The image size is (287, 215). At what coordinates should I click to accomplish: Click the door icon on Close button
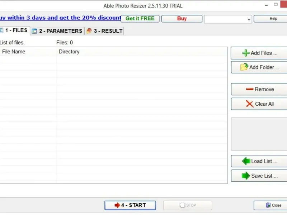[268, 205]
